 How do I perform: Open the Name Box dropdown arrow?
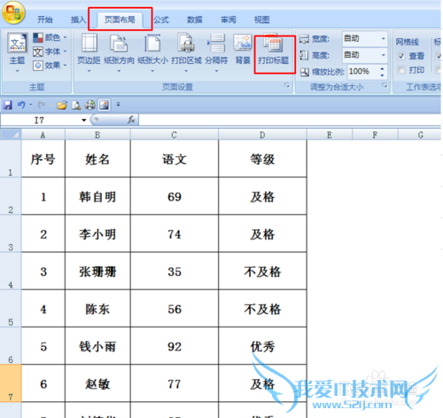click(84, 120)
